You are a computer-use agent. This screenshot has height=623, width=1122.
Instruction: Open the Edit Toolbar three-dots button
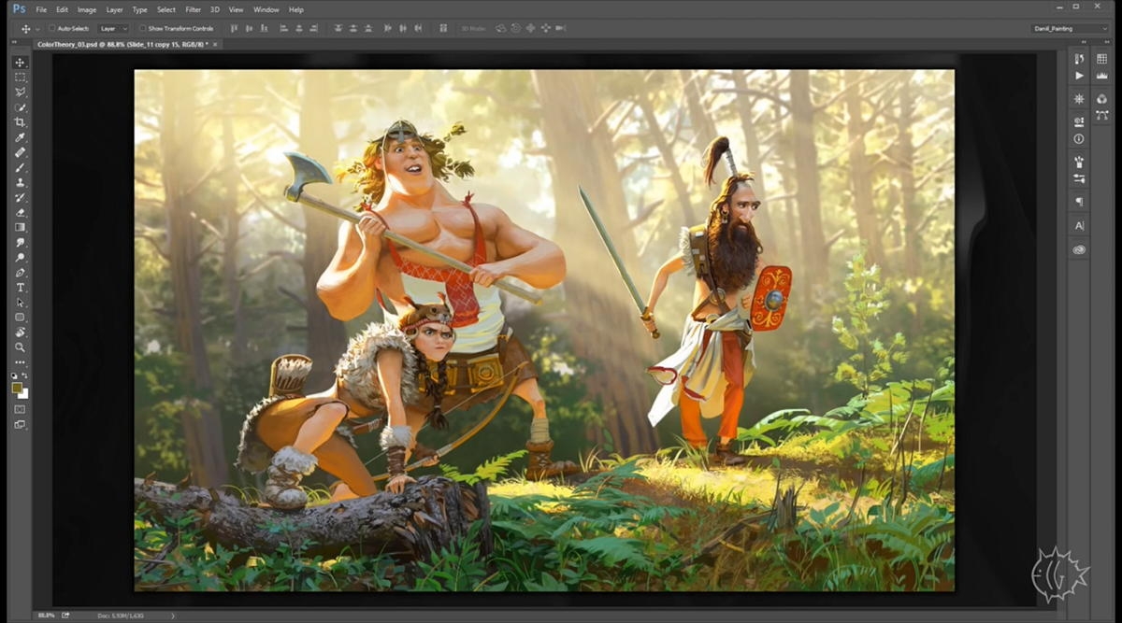point(20,362)
